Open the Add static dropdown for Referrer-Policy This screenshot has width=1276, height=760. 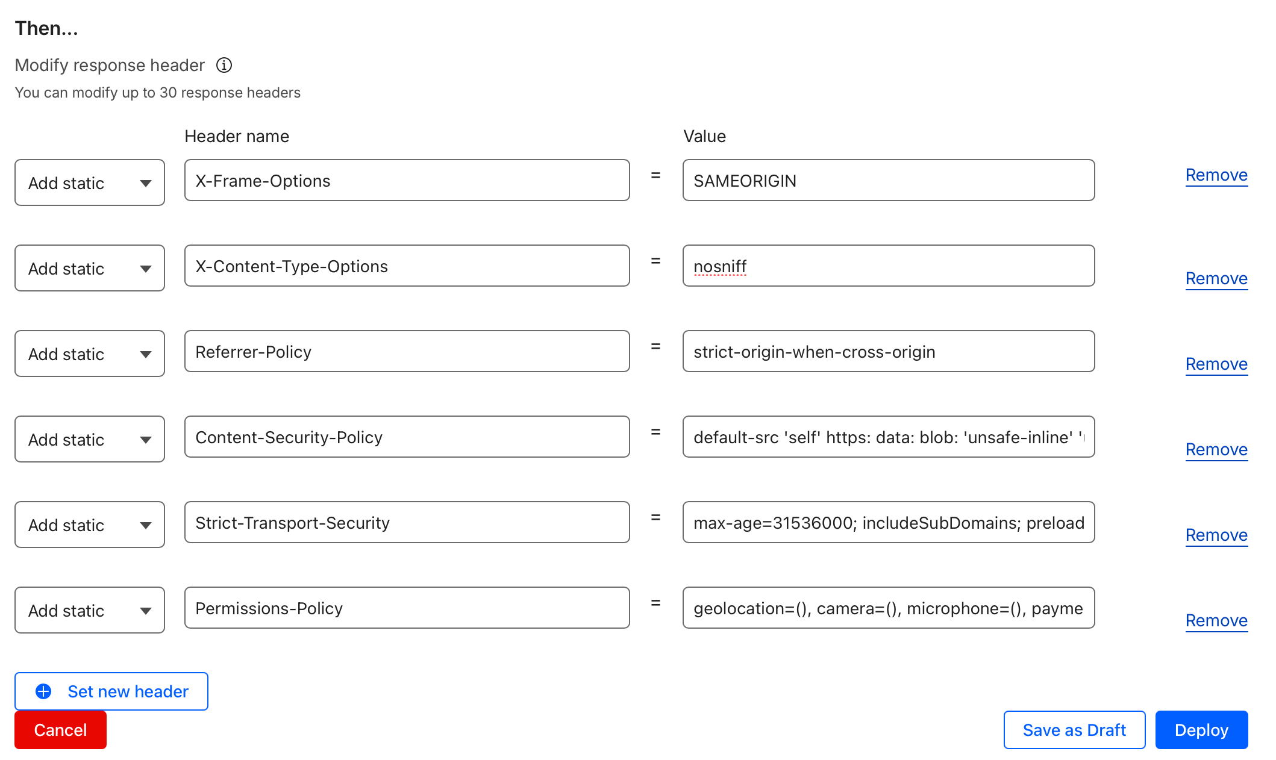pos(89,354)
